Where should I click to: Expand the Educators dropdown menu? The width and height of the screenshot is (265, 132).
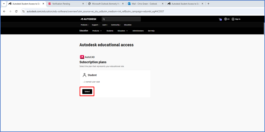[x=123, y=31]
